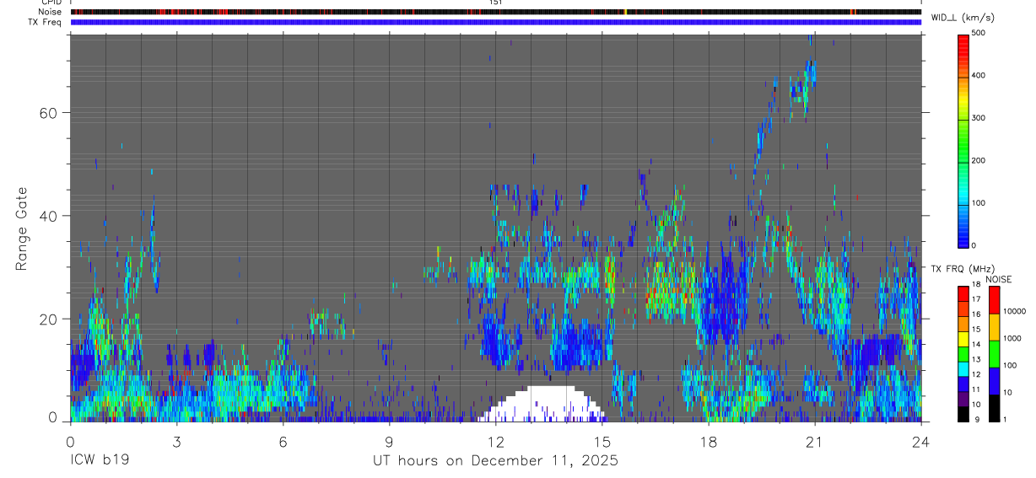Click the 'Range Gate' y-axis title
This screenshot has width=1036, height=478.
(23, 229)
